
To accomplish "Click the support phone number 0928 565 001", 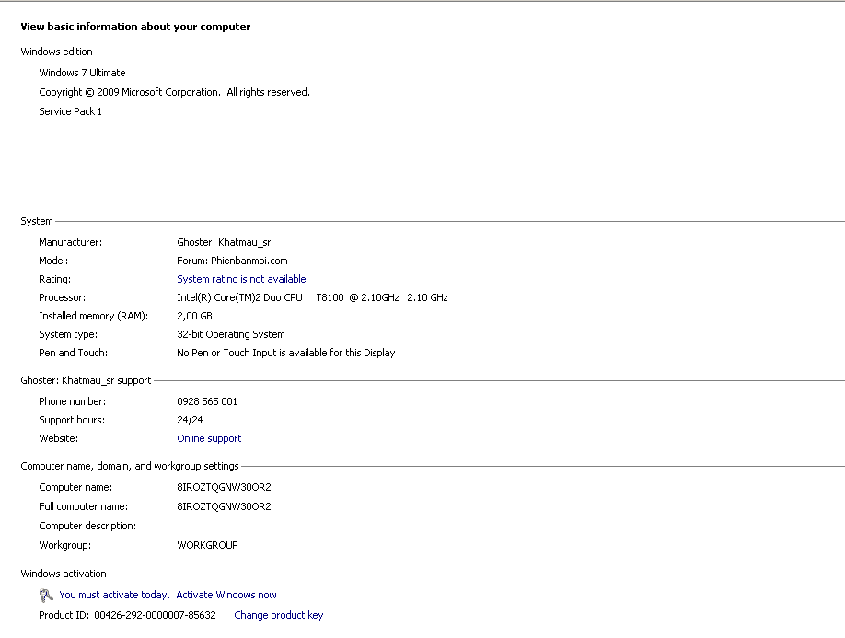I will pyautogui.click(x=207, y=401).
